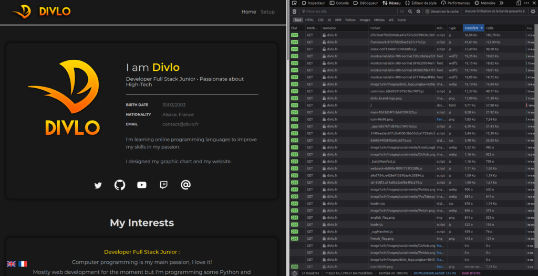Open the Twitch social icon

(x=164, y=185)
